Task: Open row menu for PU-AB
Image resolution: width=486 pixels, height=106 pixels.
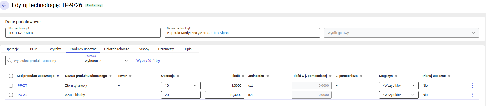Action: (472, 95)
